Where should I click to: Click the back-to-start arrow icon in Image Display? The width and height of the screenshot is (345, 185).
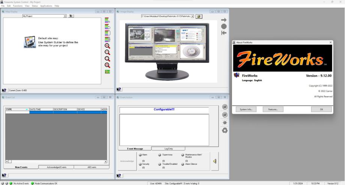pos(224,33)
